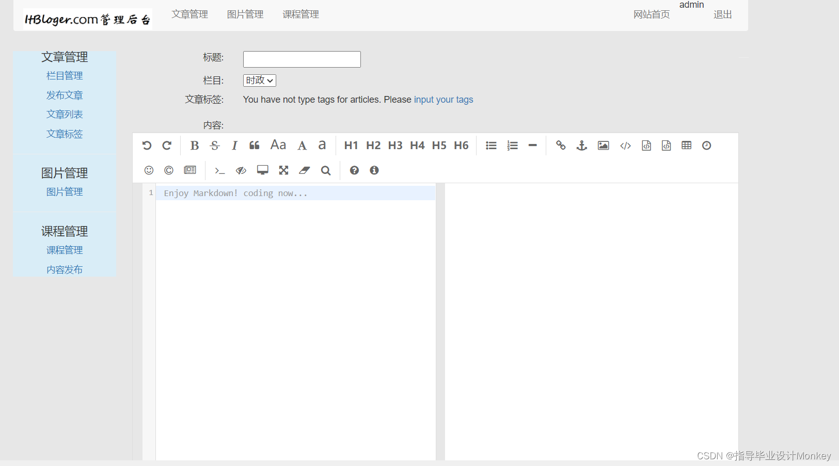Insert H2 heading
The height and width of the screenshot is (466, 839).
[x=373, y=146]
